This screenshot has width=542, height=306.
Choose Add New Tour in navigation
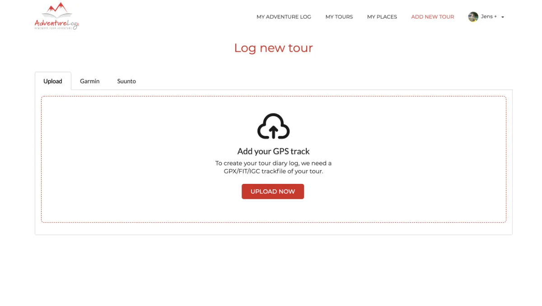[432, 17]
